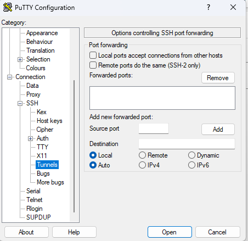Open the Selection category

pos(38,59)
